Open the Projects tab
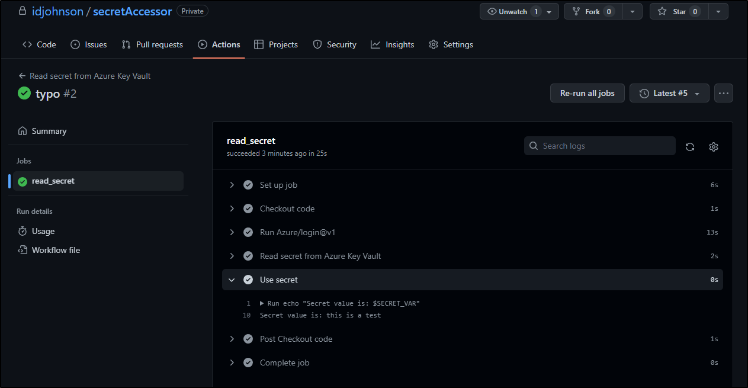Screen dimensions: 748x388 276,44
